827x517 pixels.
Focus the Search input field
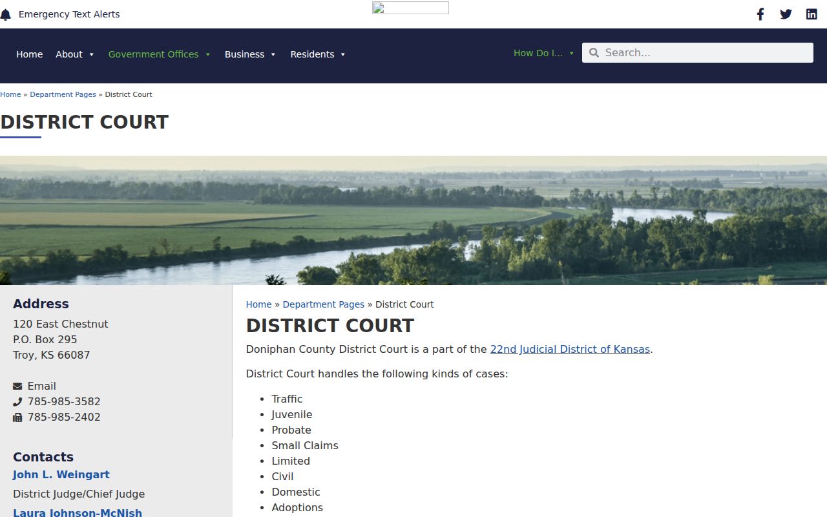point(698,53)
